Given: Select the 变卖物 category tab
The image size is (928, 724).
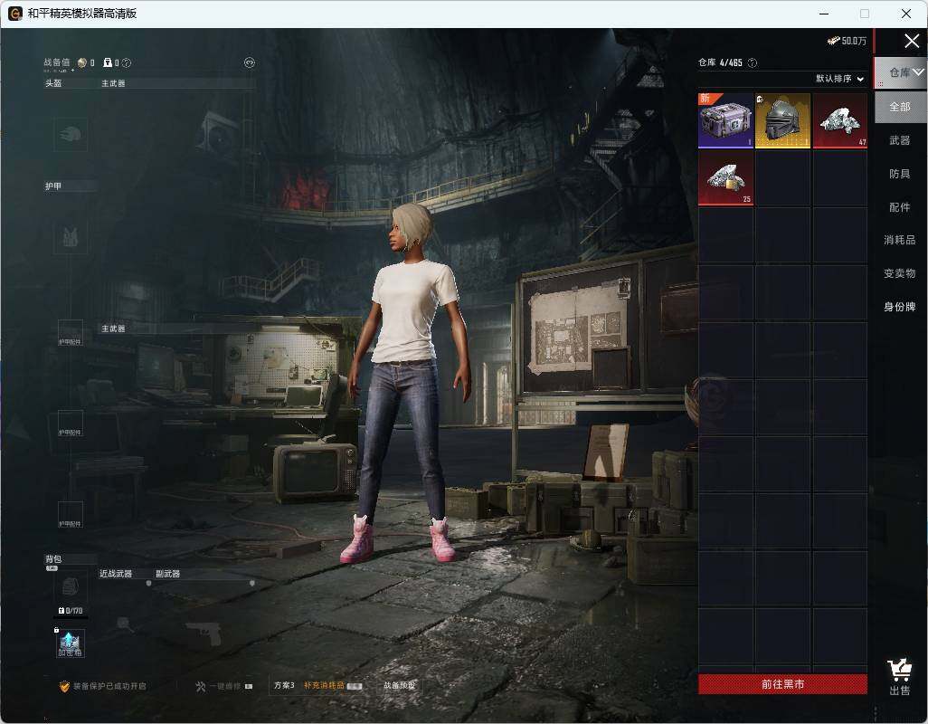Looking at the screenshot, I should [x=900, y=273].
